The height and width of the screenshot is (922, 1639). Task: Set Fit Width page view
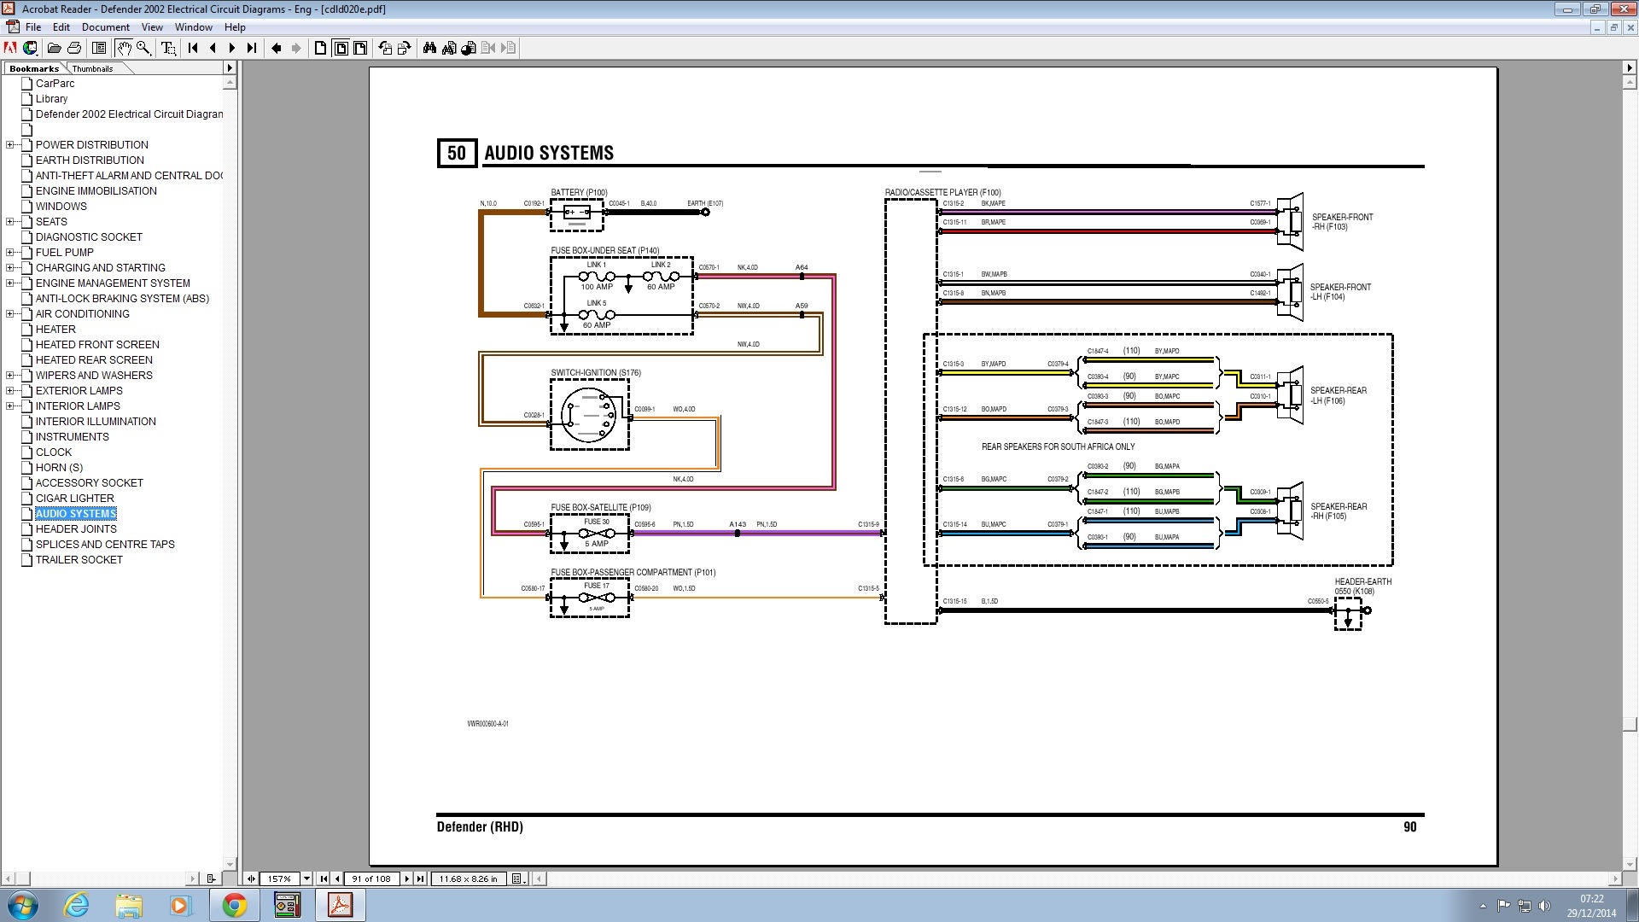[360, 48]
